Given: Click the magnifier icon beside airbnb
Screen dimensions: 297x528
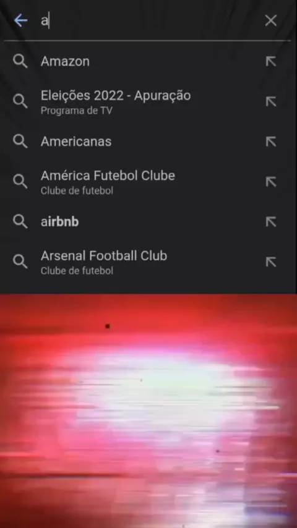Looking at the screenshot, I should click(x=20, y=221).
